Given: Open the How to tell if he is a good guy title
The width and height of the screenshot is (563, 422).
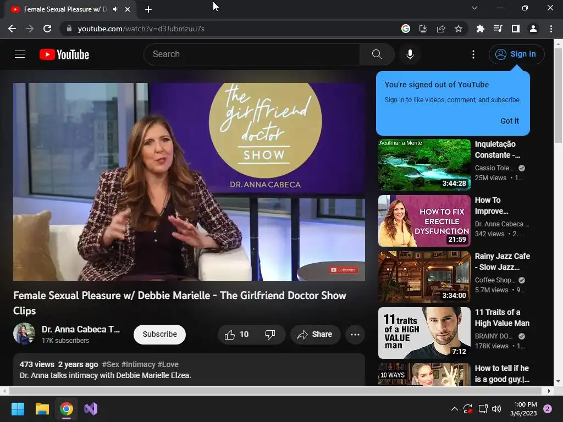Looking at the screenshot, I should 502,374.
